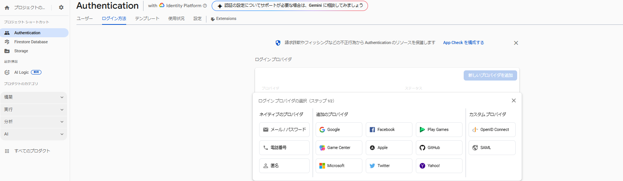
Task: Click the anonymous person icon
Action: coord(266,166)
